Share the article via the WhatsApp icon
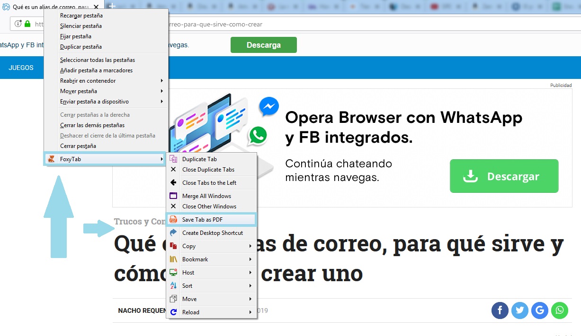The width and height of the screenshot is (581, 336). click(560, 310)
